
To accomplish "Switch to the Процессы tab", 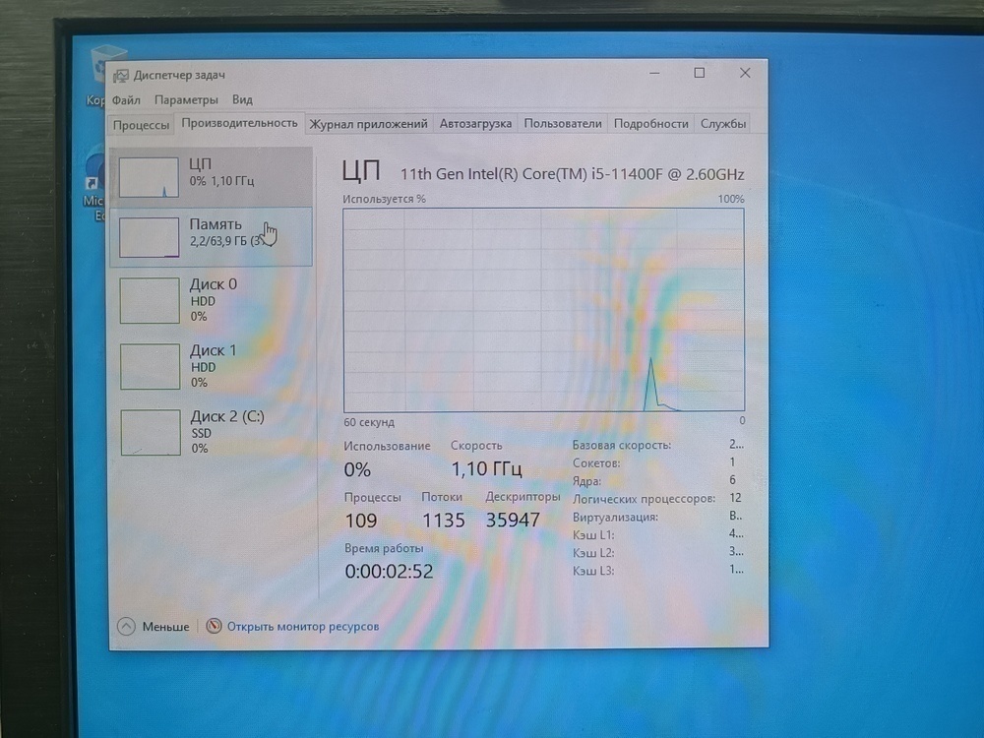I will (x=141, y=123).
